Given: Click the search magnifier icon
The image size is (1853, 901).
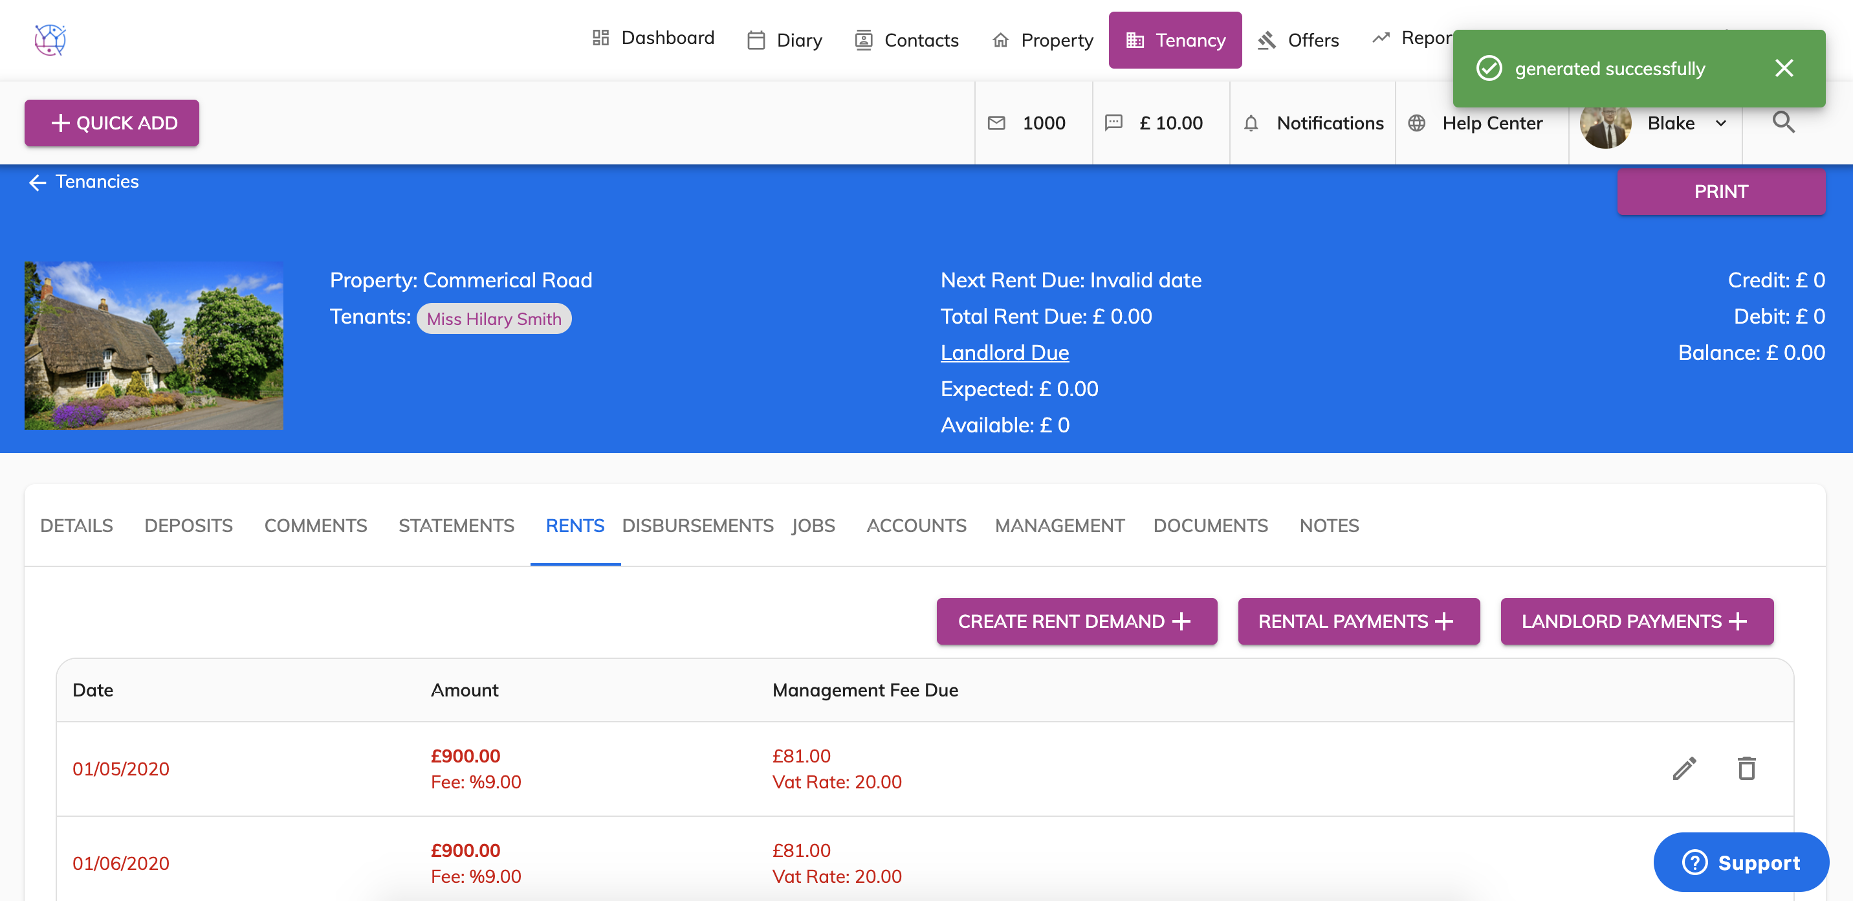Looking at the screenshot, I should coord(1783,122).
